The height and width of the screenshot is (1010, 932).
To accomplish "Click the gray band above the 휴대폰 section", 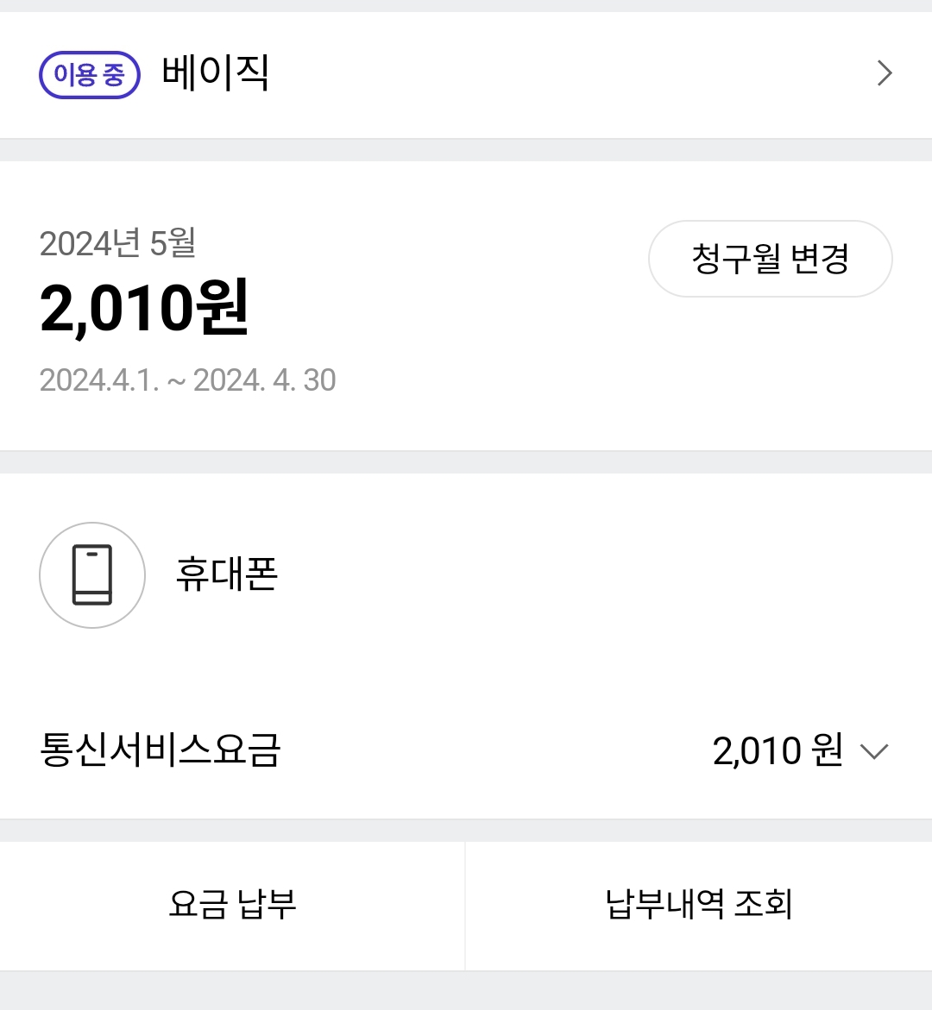I will click(466, 462).
